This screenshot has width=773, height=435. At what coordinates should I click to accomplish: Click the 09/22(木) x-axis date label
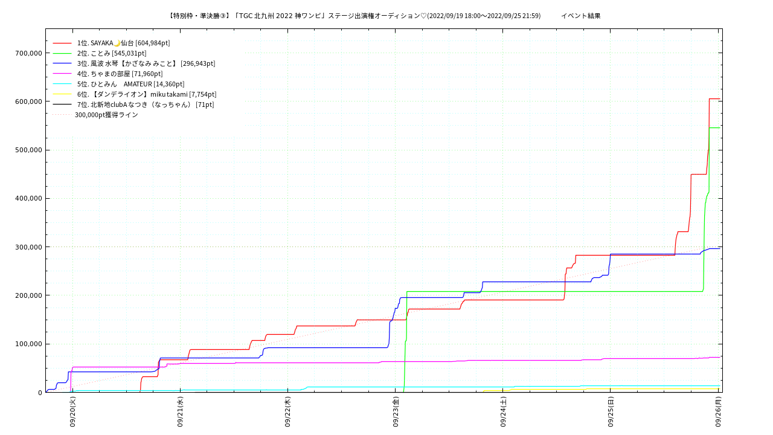point(287,412)
